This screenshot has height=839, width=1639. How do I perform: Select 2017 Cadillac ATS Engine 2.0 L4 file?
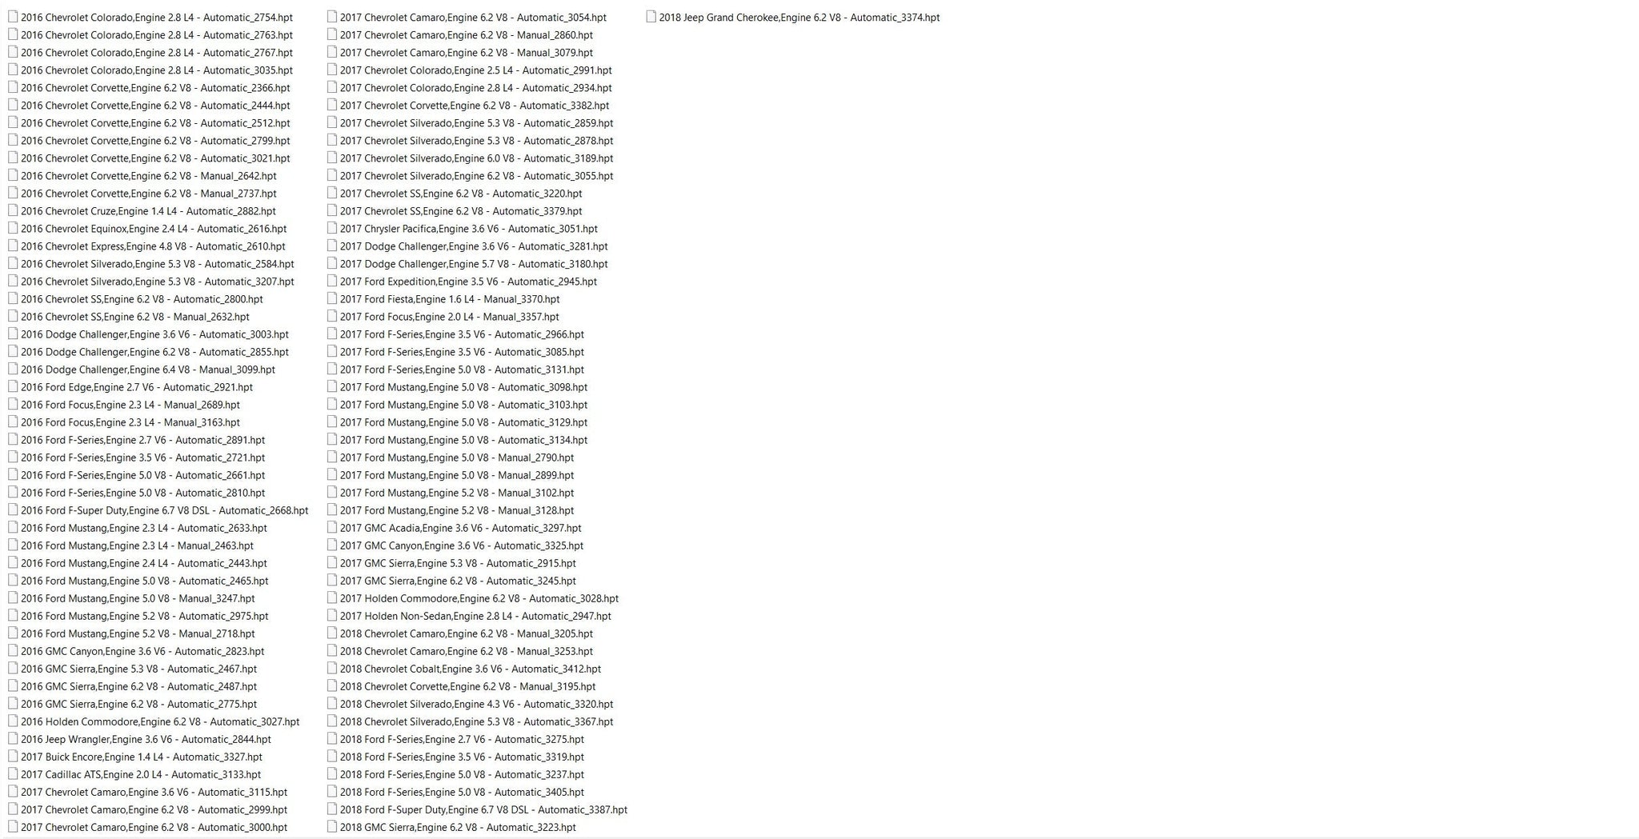tap(134, 774)
